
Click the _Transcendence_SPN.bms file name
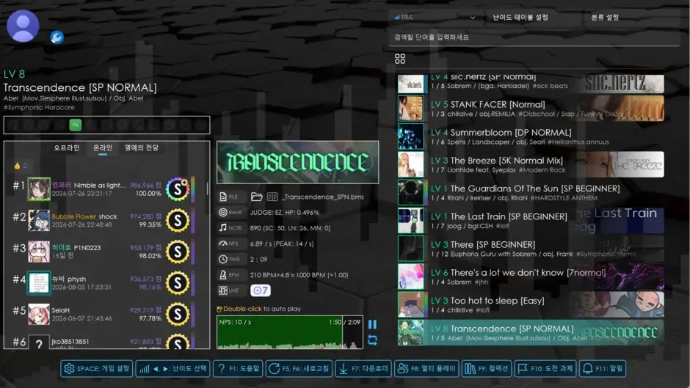[x=322, y=197]
